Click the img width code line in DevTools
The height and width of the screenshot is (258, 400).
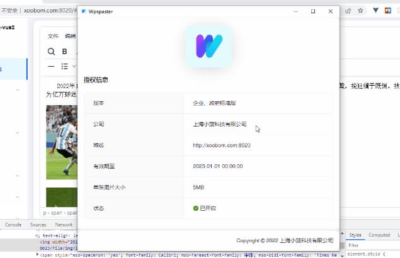point(59,242)
